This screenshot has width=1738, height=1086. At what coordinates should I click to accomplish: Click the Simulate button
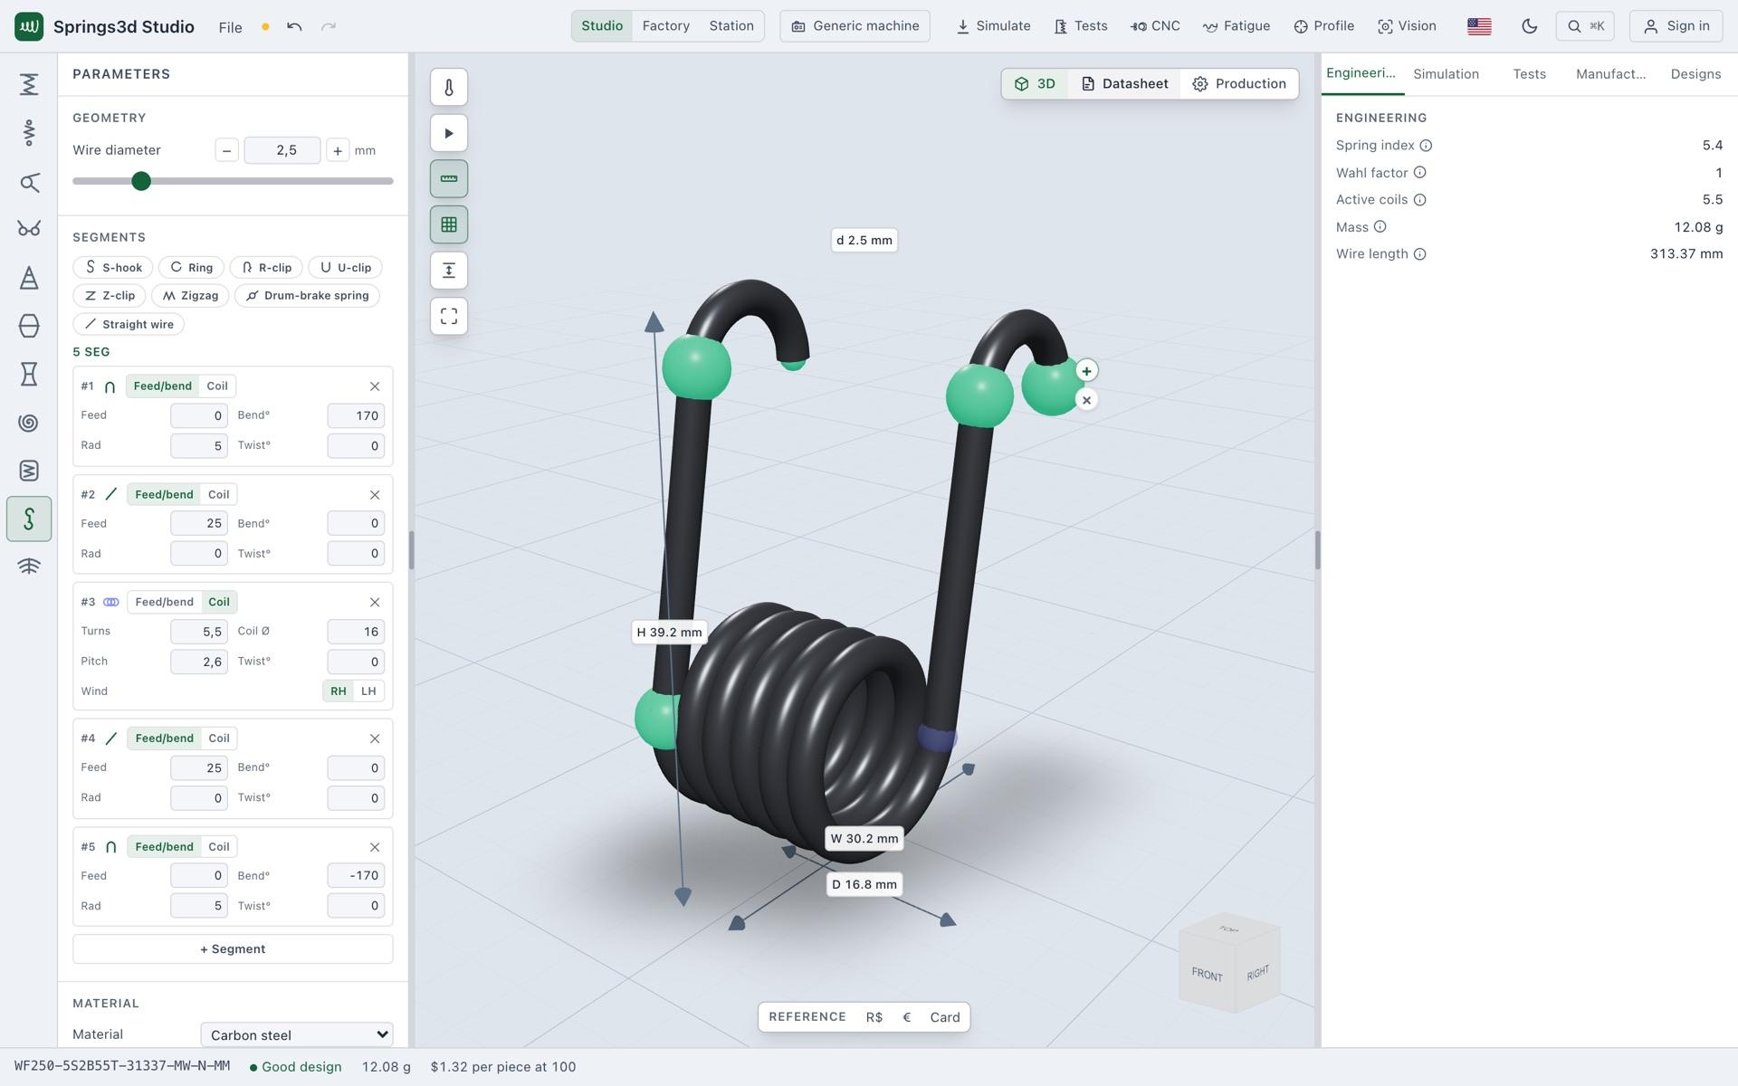pos(993,26)
